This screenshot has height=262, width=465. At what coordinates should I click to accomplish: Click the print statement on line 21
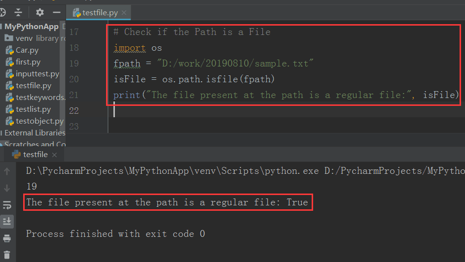click(x=286, y=95)
